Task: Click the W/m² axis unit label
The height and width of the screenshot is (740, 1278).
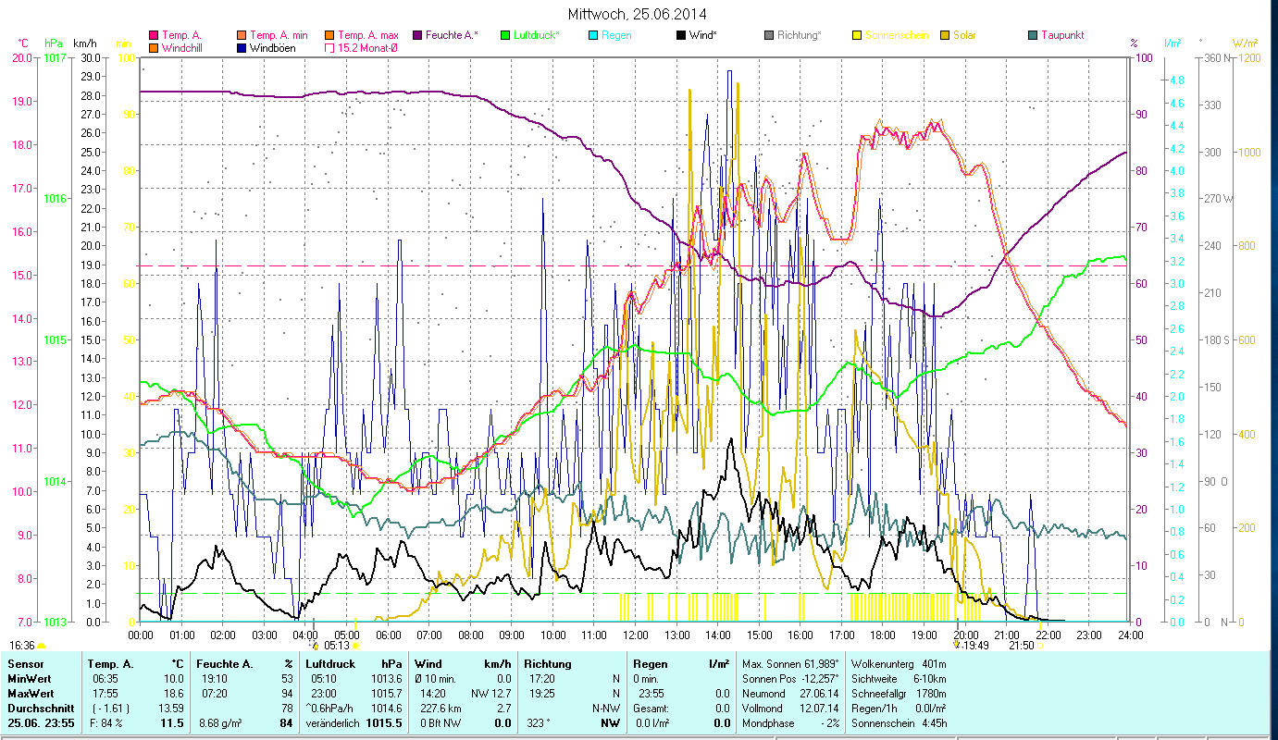Action: point(1243,43)
